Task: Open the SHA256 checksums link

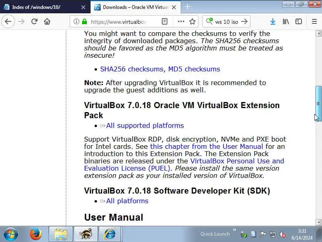Action: 132,69
